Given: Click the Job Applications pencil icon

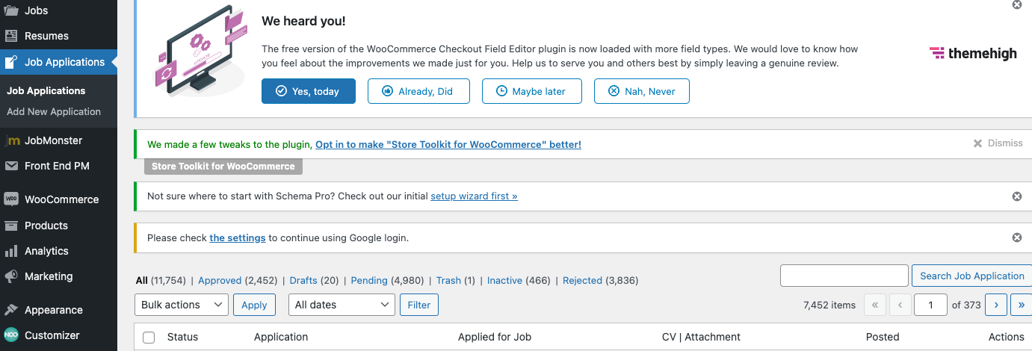Looking at the screenshot, I should [x=11, y=62].
